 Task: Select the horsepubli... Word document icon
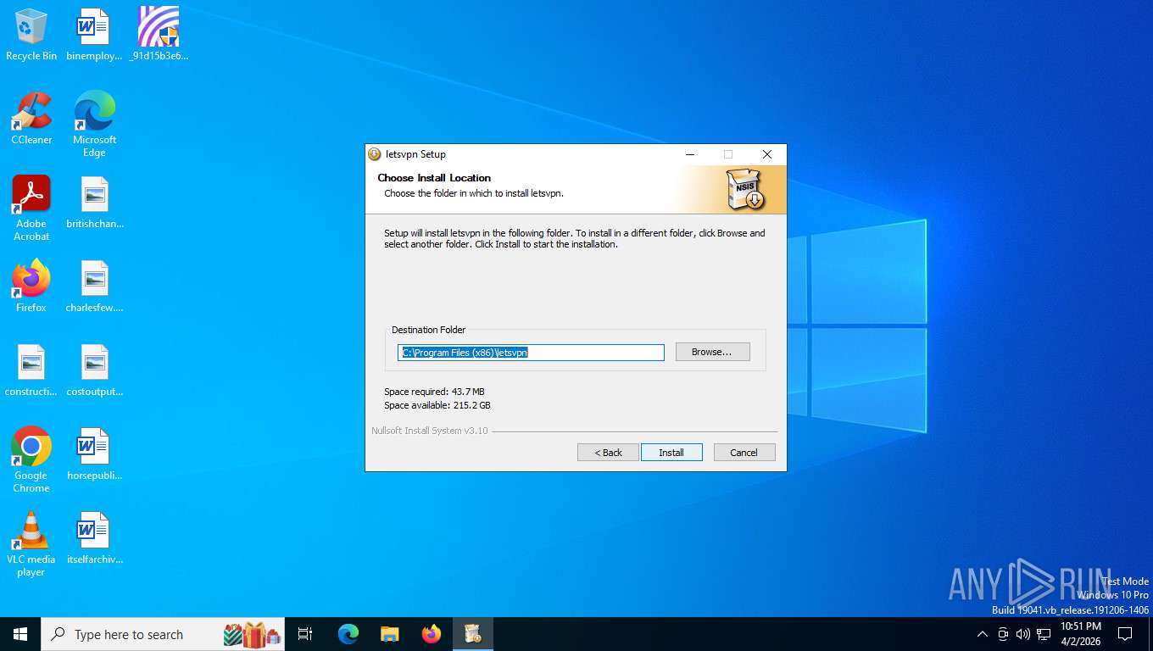coord(94,454)
